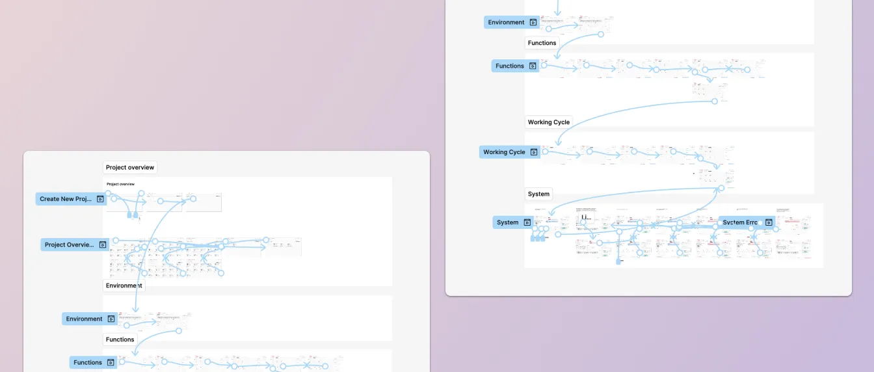Click white Functions section title in right frame
The width and height of the screenshot is (874, 372).
(542, 43)
